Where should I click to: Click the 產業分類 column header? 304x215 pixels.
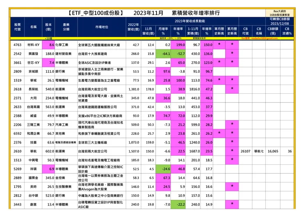(x=66, y=27)
